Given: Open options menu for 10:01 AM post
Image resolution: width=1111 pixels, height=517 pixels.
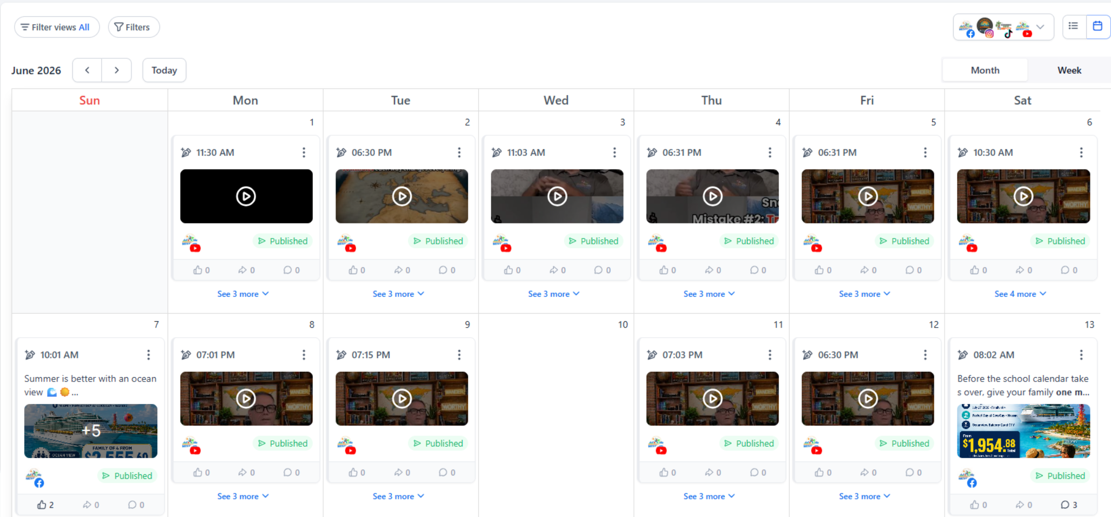Looking at the screenshot, I should click(x=149, y=355).
